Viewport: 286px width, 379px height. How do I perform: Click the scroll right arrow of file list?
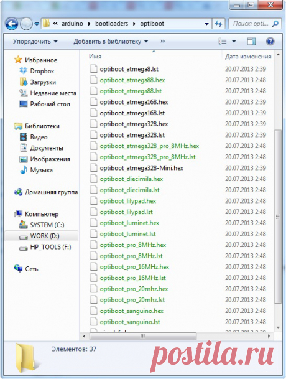coord(269,336)
